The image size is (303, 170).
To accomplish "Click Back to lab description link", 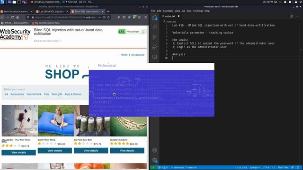I will point(48,41).
